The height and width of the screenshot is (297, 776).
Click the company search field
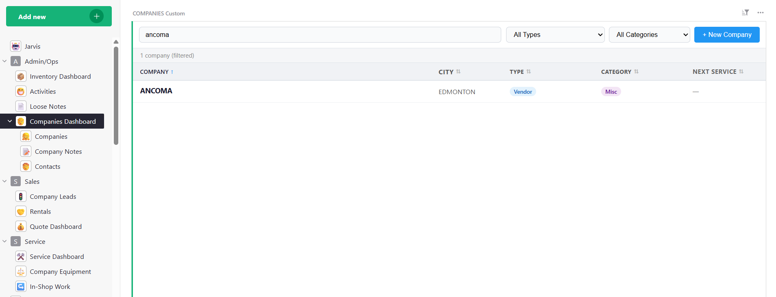point(320,35)
